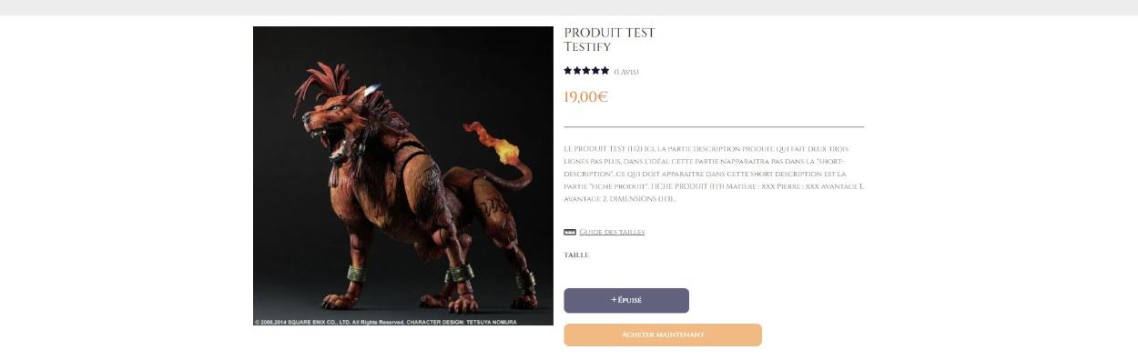Click the lion figure product image
The image size is (1138, 360).
tap(403, 175)
